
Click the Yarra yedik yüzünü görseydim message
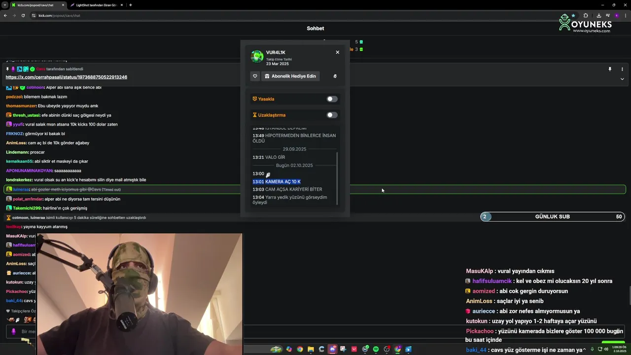pos(290,200)
